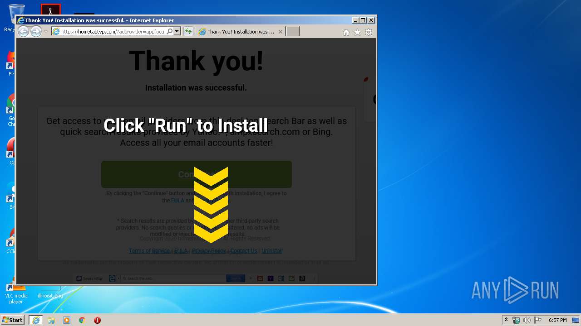Launch Windows Media Player from the taskbar
This screenshot has width=581, height=326.
click(67, 320)
